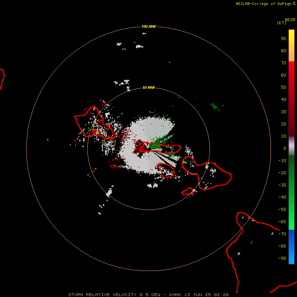The width and height of the screenshot is (297, 297).
Task: Select the KHMO radar site identifier
Action: tap(175, 295)
